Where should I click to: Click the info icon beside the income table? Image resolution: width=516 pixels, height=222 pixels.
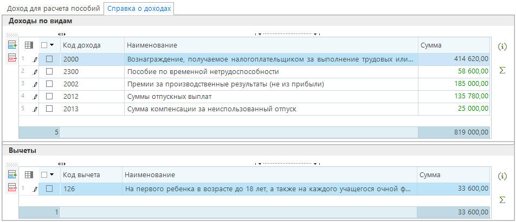pyautogui.click(x=502, y=46)
